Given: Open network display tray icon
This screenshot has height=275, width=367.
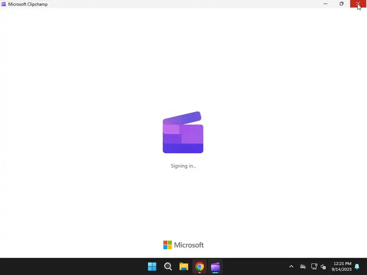Looking at the screenshot, I should pos(314,266).
